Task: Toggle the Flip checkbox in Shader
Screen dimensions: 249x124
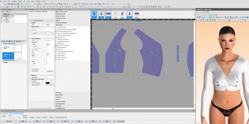Action: (x=47, y=52)
